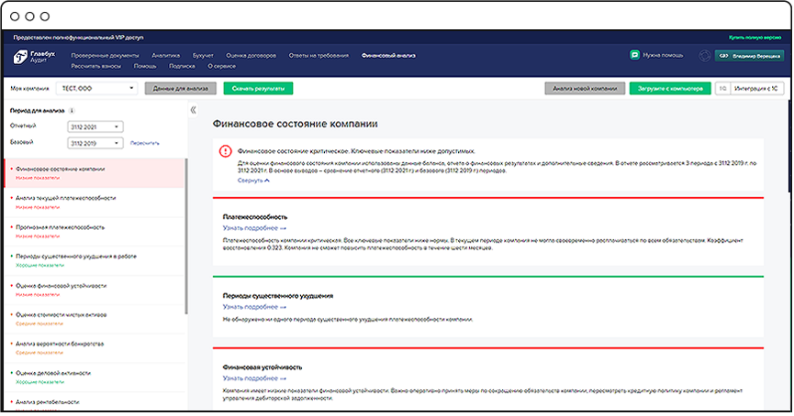Open the Проверенные документы menu item
This screenshot has height=416, width=794.
click(104, 55)
